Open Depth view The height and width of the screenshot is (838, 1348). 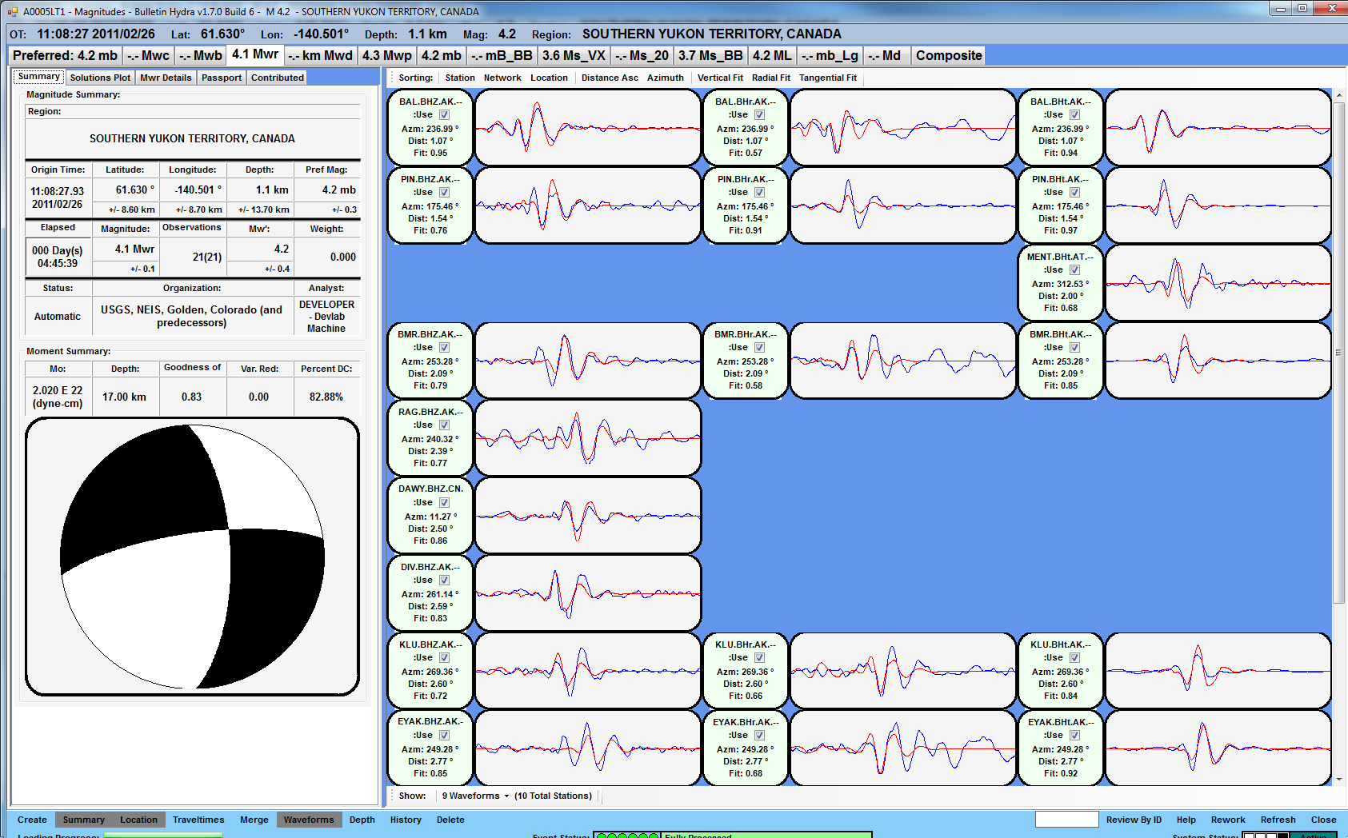tap(362, 820)
